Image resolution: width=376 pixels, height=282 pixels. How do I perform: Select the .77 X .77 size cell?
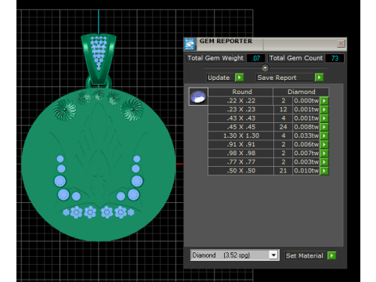(x=241, y=162)
